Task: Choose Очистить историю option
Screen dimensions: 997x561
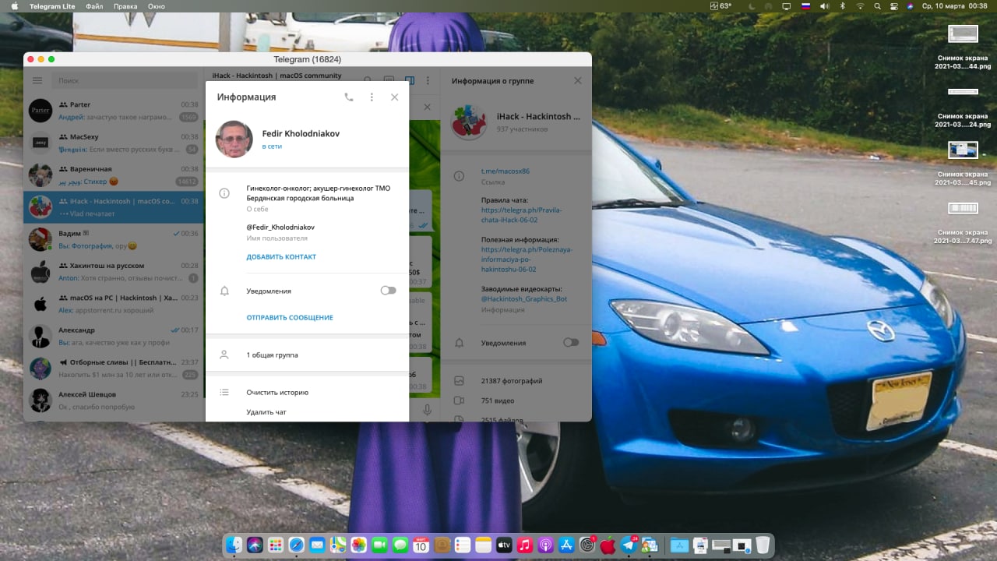Action: click(277, 393)
